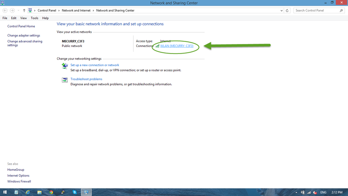This screenshot has height=196, width=348.
Task: Open the WLAN (MECURRY_C3F3) connection link
Action: coord(177,46)
